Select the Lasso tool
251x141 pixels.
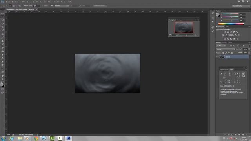point(2,20)
